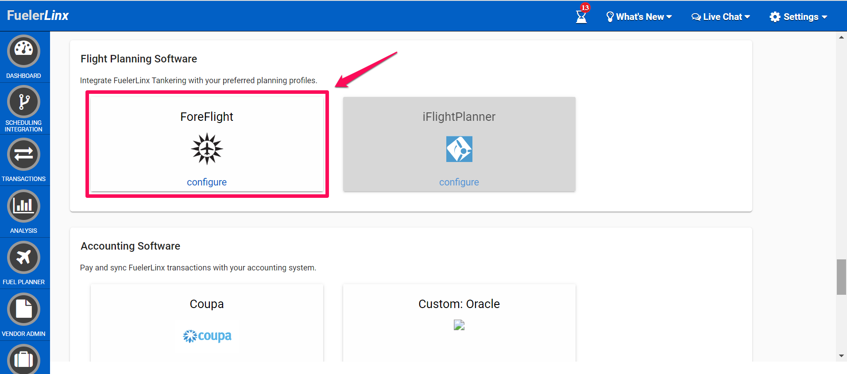Click the FuelerLinx logo
Screen dimensions: 847x374
click(x=38, y=15)
